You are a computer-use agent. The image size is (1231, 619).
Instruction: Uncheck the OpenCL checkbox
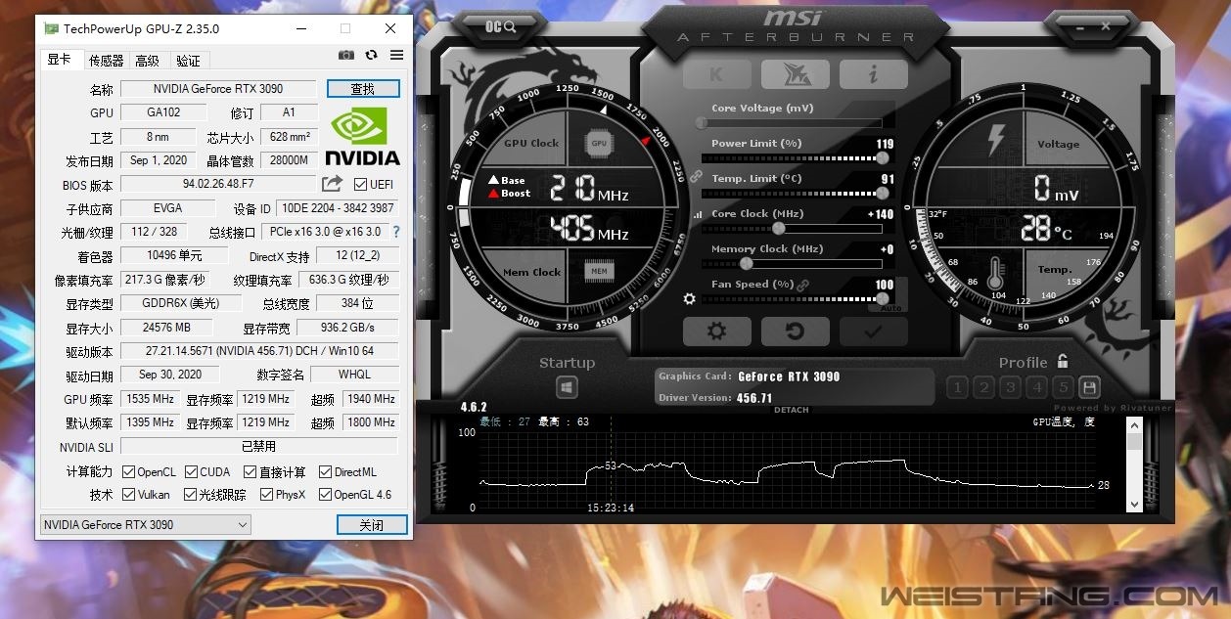point(128,472)
